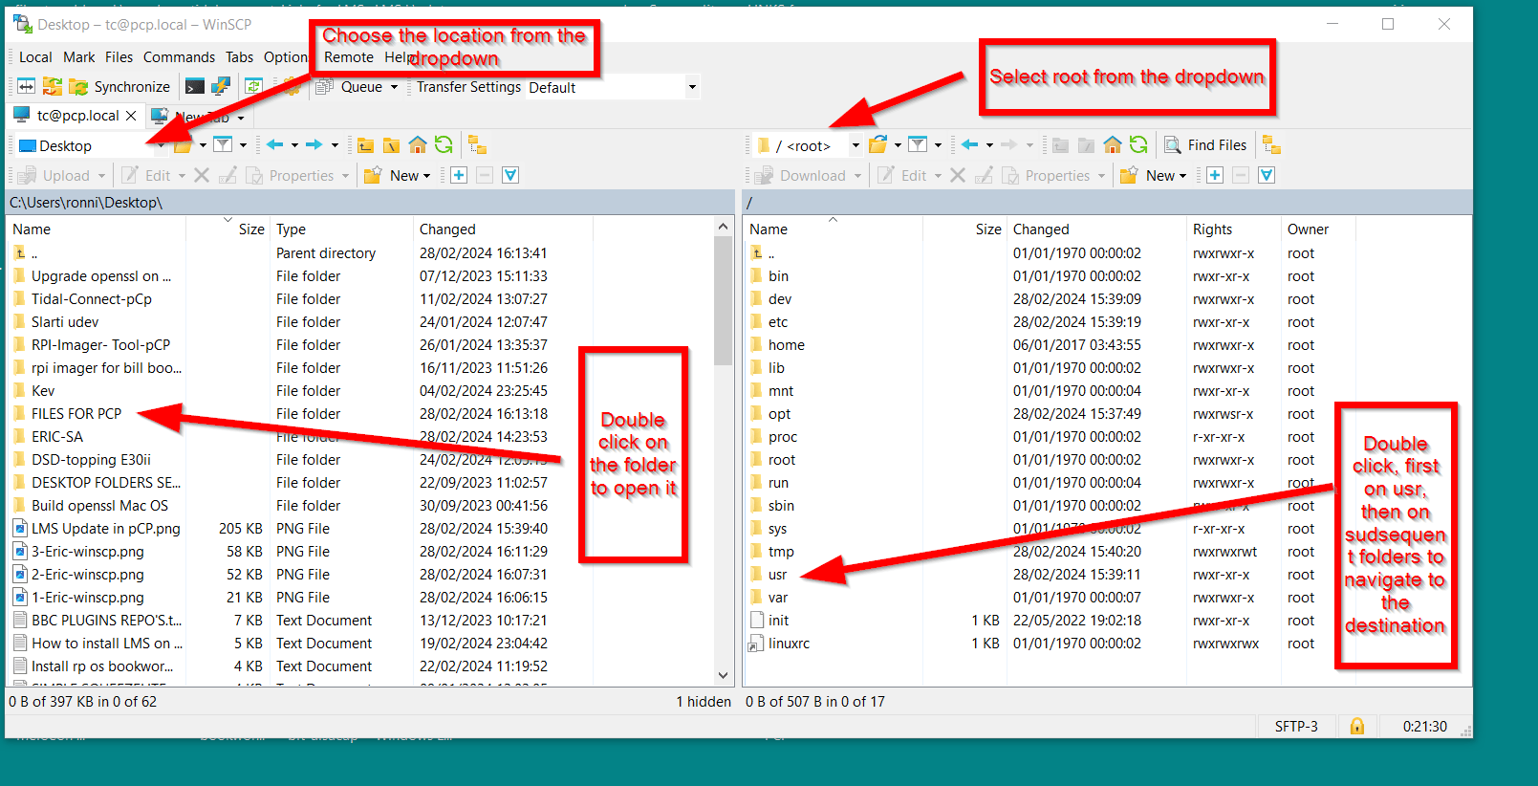The image size is (1538, 786).
Task: Click the remote panel back arrow
Action: (970, 145)
